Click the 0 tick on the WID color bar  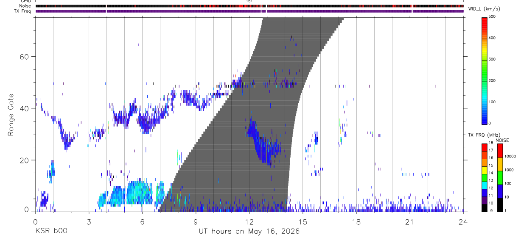[490, 124]
